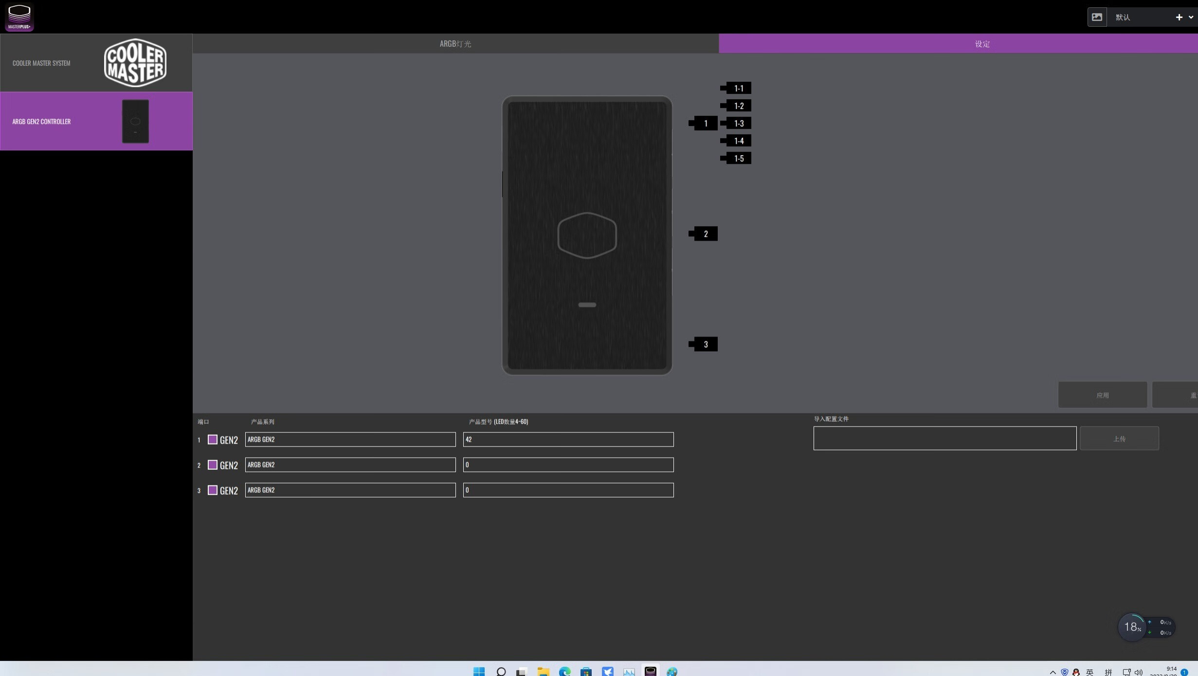Select main port 2 marker
The width and height of the screenshot is (1198, 676).
coord(703,233)
